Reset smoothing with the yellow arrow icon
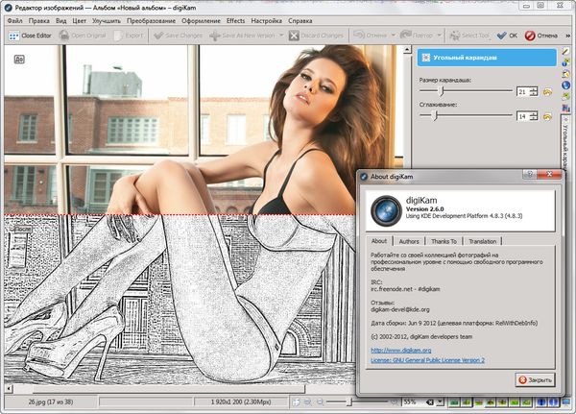 click(x=547, y=117)
